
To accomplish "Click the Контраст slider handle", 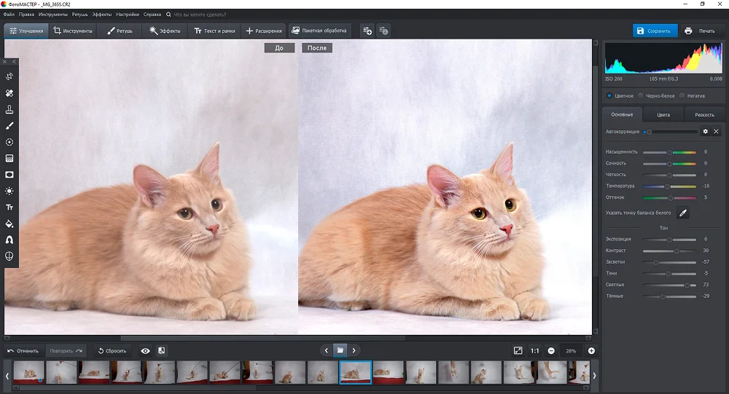I will click(x=677, y=251).
